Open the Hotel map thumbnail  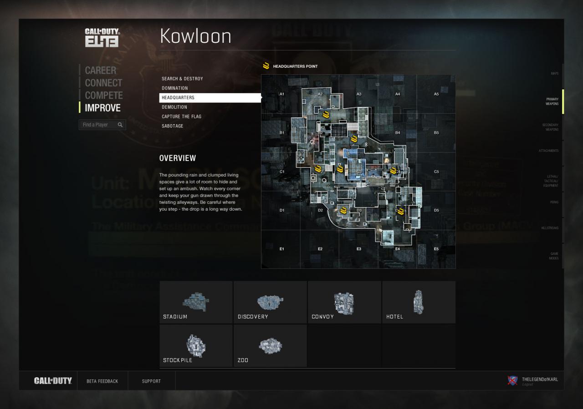click(x=419, y=302)
